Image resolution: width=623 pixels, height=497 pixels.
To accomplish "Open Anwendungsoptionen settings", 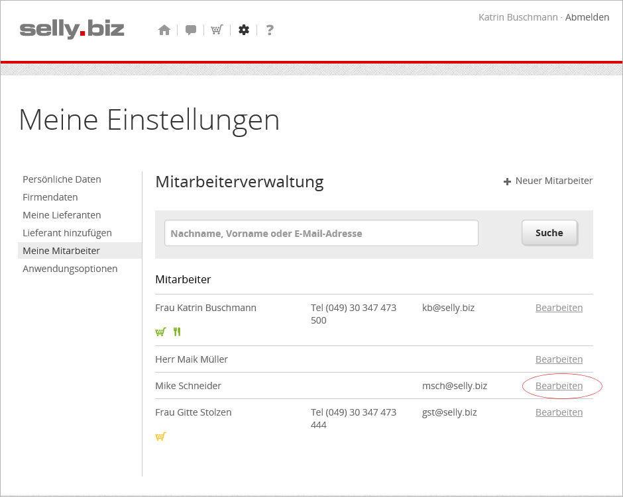I will 70,269.
